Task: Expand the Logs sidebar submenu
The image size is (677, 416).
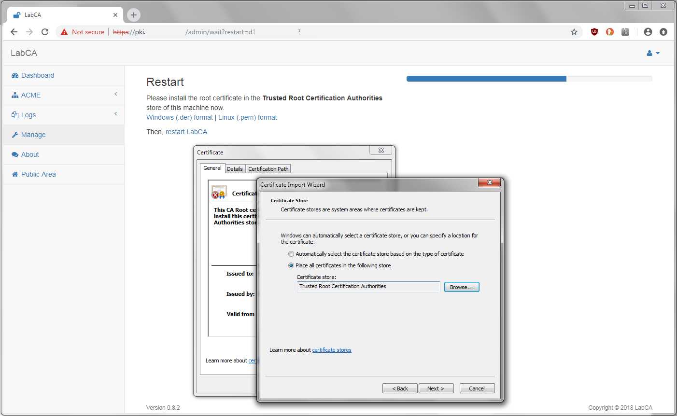Action: click(115, 115)
